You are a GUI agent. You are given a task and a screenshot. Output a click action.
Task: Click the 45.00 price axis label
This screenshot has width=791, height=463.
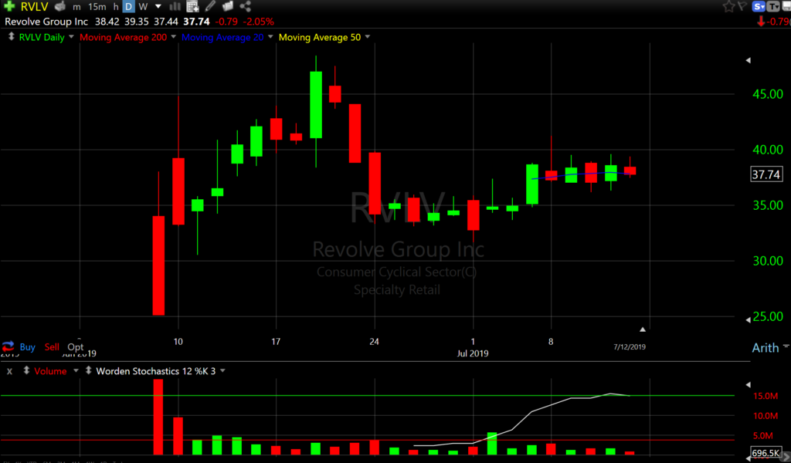(x=768, y=94)
